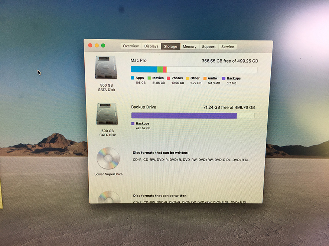Click the Mac Pro hard disk icon
This screenshot has width=329, height=246.
click(x=106, y=67)
